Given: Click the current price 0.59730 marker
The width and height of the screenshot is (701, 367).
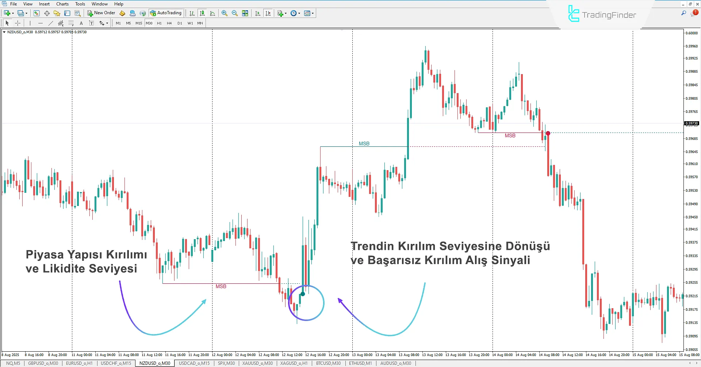Looking at the screenshot, I should (x=691, y=123).
